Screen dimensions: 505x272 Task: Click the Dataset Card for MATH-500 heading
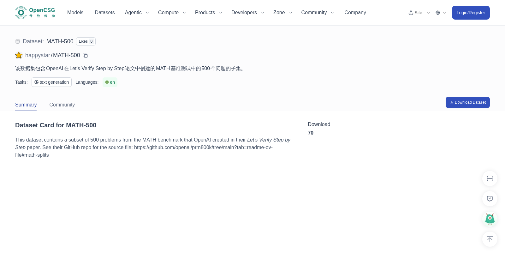[x=56, y=125]
